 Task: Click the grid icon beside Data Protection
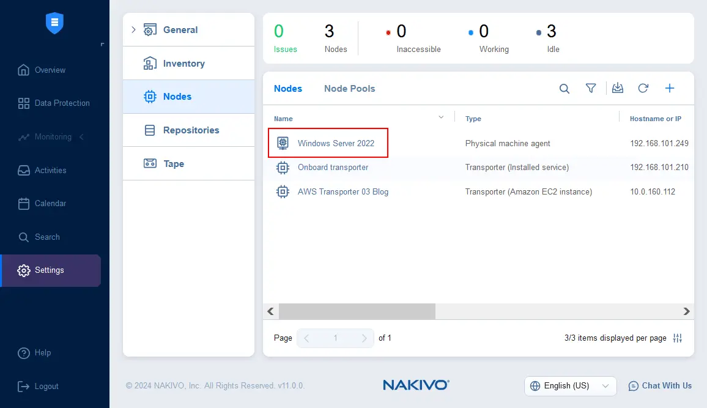coord(23,103)
